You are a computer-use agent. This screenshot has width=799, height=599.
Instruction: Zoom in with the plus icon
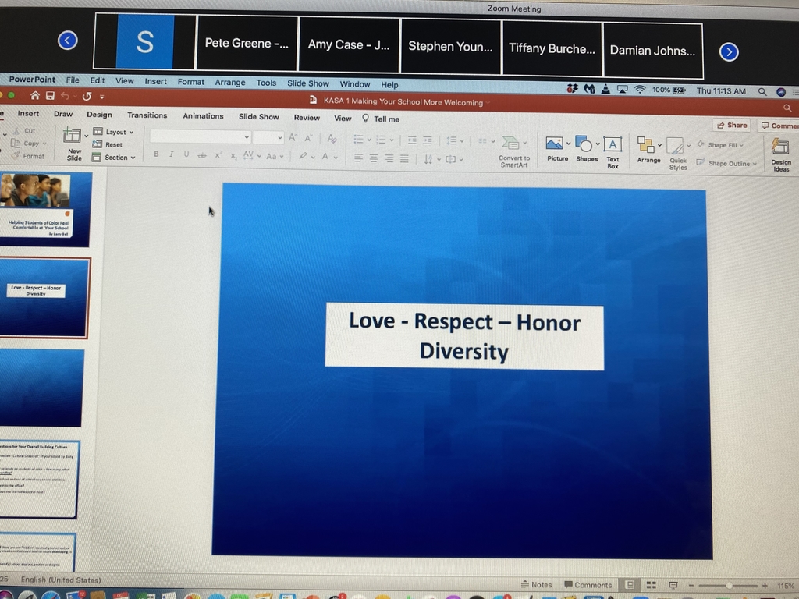765,586
